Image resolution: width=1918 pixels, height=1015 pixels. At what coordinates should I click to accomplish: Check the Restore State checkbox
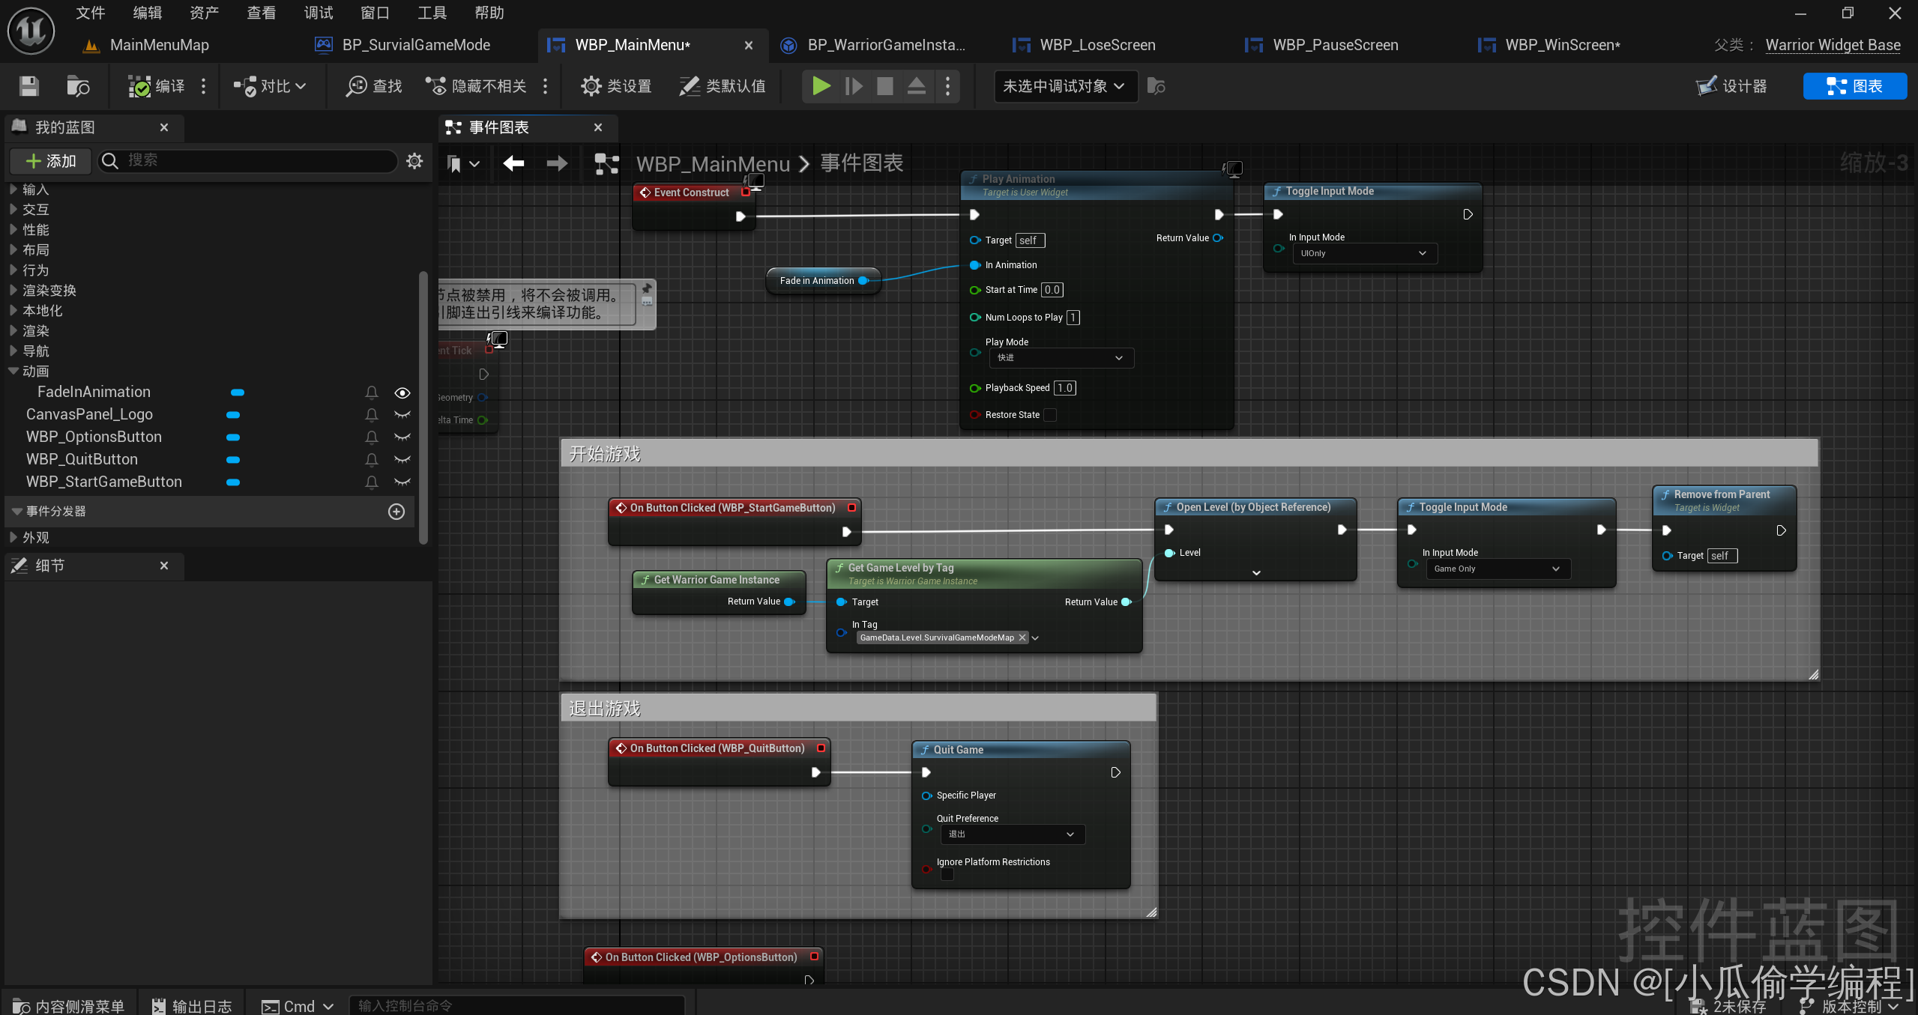click(x=1050, y=415)
